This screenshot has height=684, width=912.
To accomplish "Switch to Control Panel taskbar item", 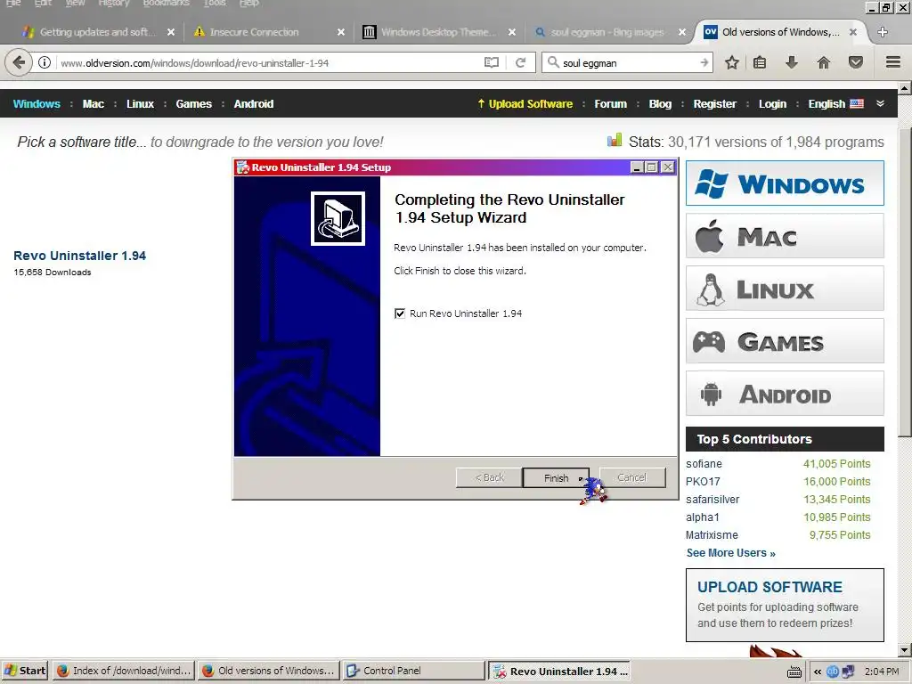I will tap(413, 671).
